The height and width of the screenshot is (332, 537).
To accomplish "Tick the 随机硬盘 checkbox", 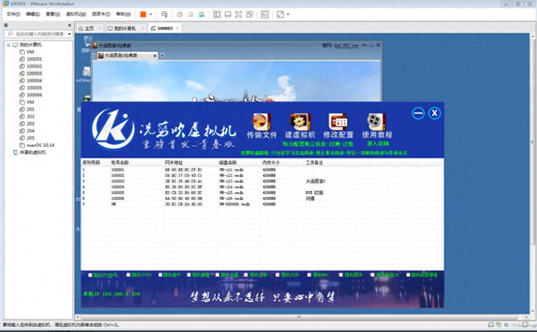I will [189, 275].
